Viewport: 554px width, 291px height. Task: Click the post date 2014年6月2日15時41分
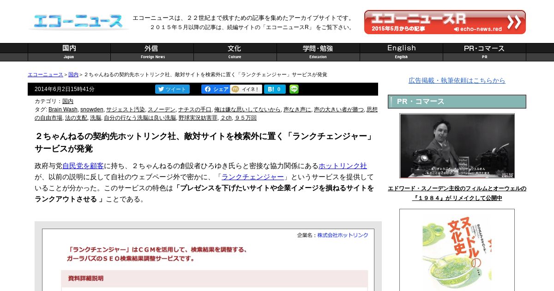point(65,89)
